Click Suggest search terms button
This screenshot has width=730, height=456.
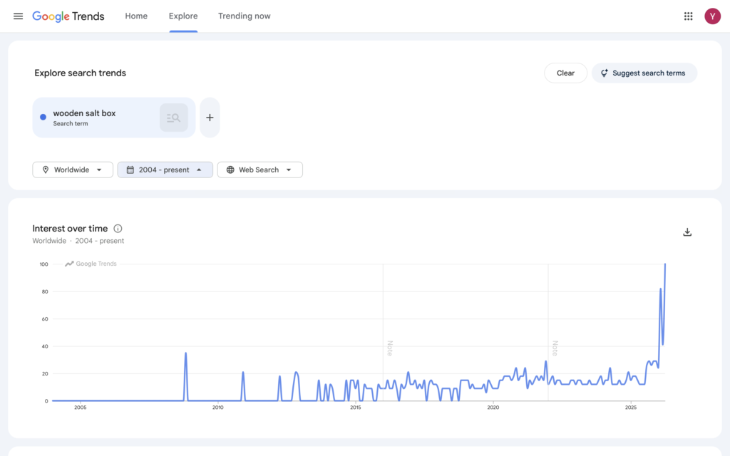click(x=644, y=73)
